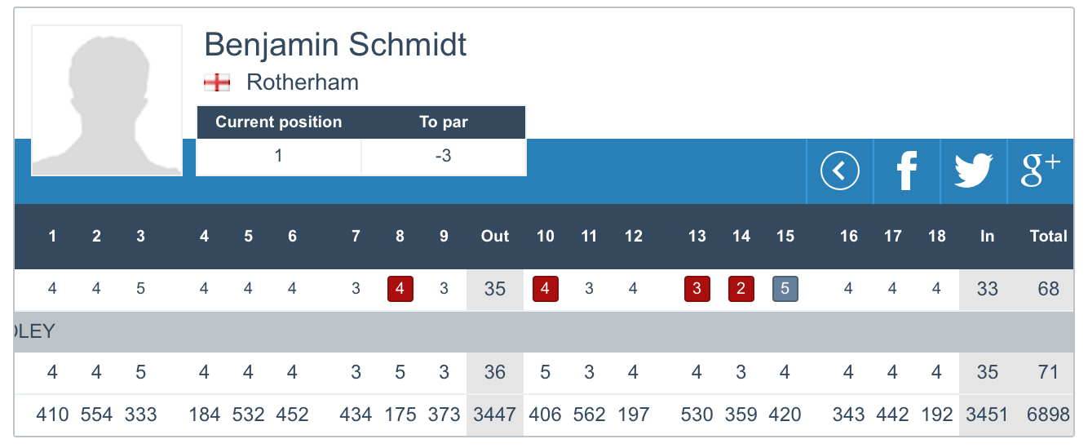Share scorecard on Twitter
This screenshot has height=448, width=1088.
(x=973, y=171)
